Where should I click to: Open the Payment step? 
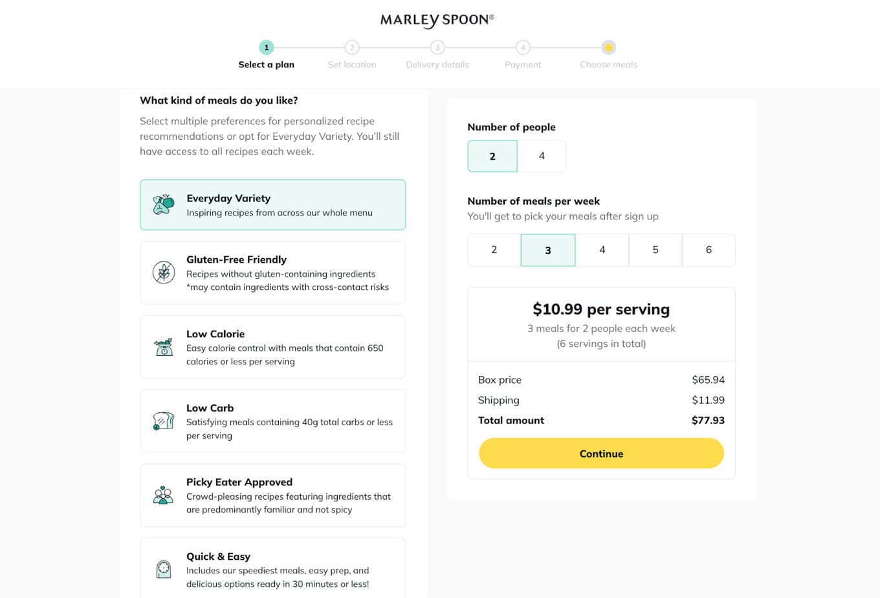[523, 47]
